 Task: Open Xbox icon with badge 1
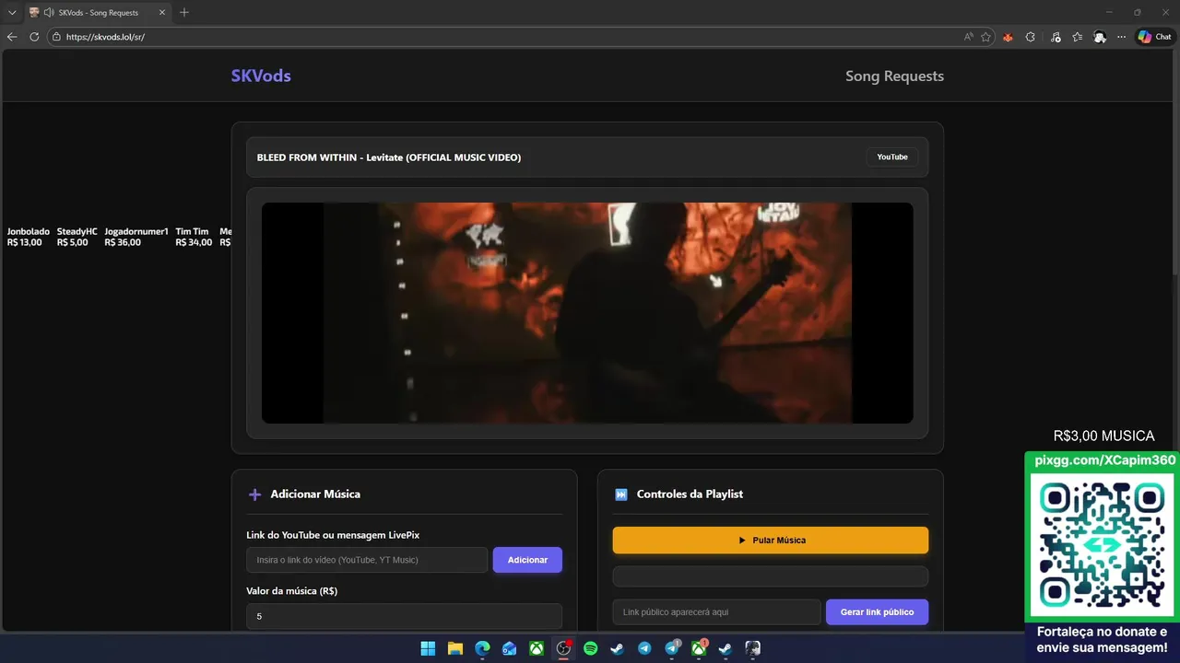click(x=699, y=648)
